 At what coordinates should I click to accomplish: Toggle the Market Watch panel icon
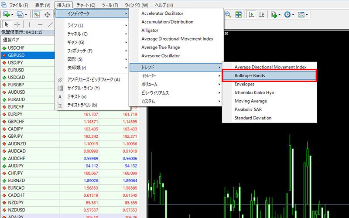click(37, 14)
